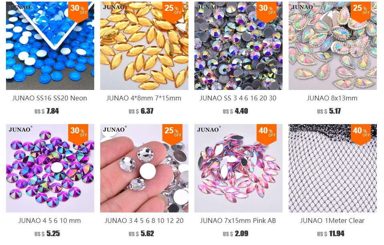Click the US $2.09 price
Image resolution: width=384 pixels, height=245 pixels.
235,233
